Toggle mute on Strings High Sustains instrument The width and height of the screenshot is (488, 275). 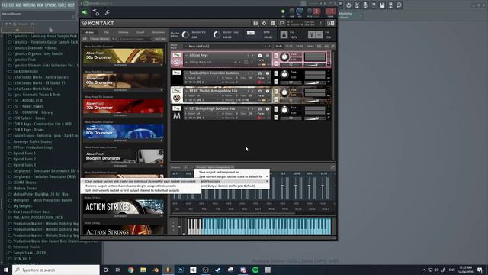click(x=276, y=117)
